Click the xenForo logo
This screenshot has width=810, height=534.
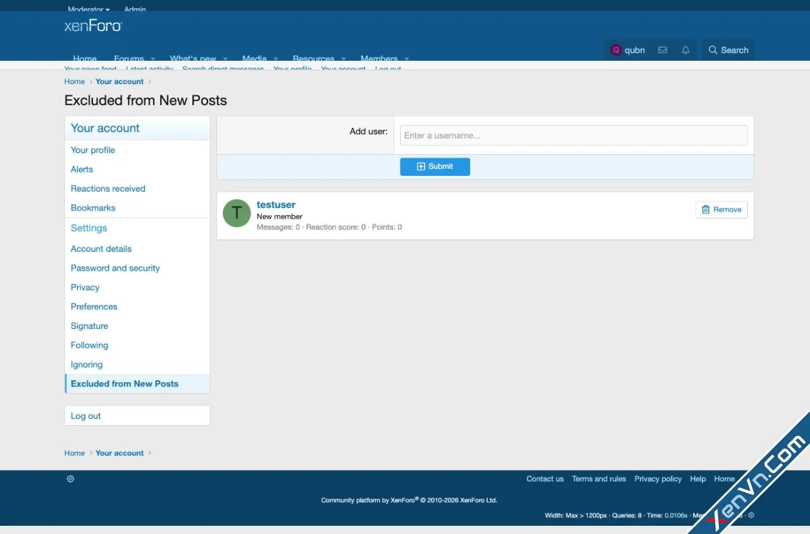tap(92, 26)
